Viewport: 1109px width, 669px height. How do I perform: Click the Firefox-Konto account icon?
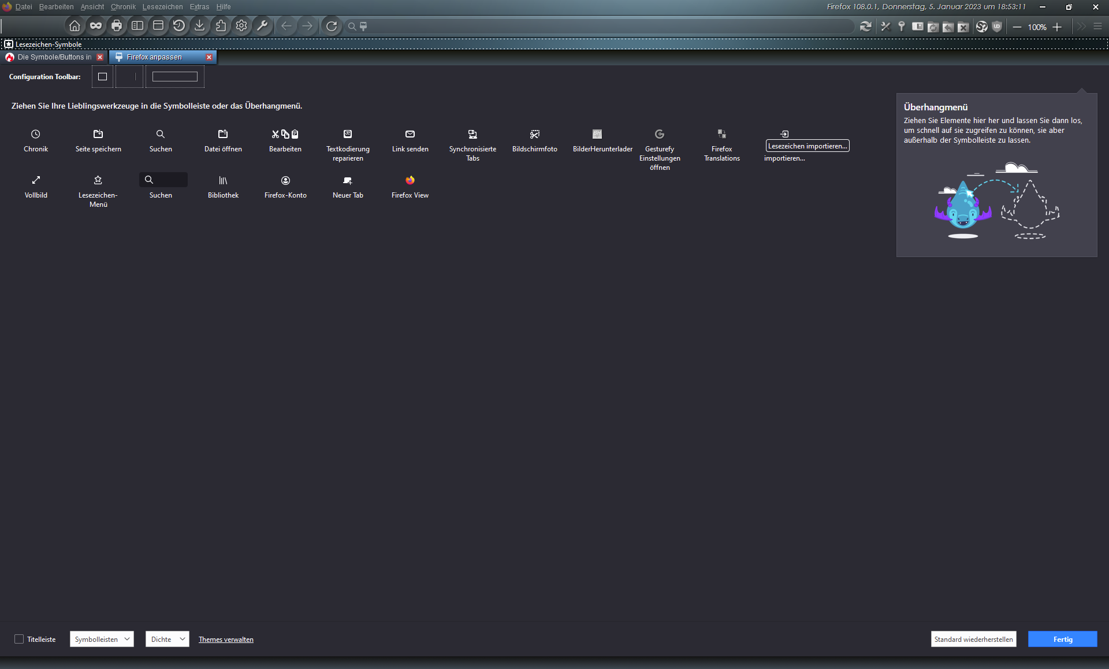click(285, 180)
